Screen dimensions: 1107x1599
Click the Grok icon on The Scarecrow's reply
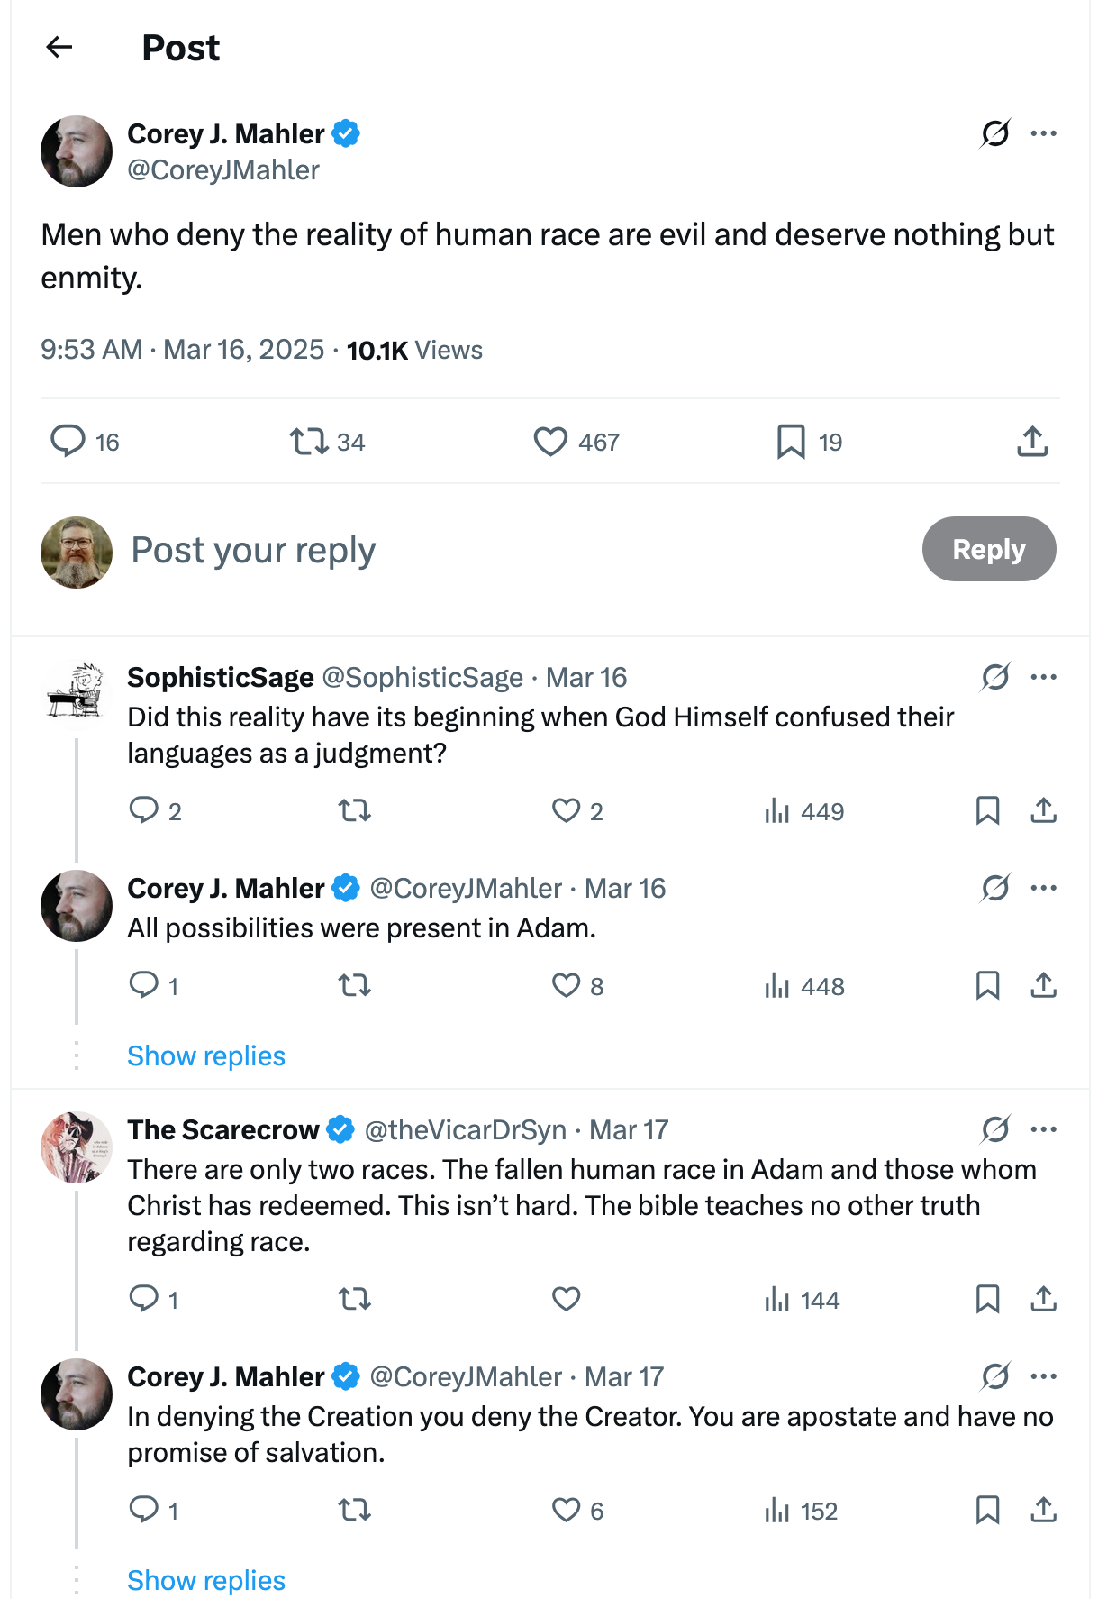click(995, 1129)
